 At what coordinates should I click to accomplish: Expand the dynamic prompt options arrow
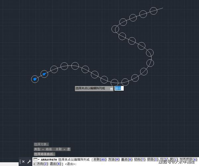111,89
